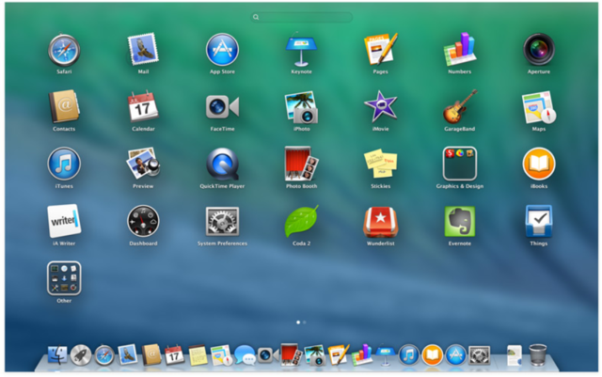The height and width of the screenshot is (377, 602).
Task: Open Maps from the Launchpad grid
Action: (539, 107)
